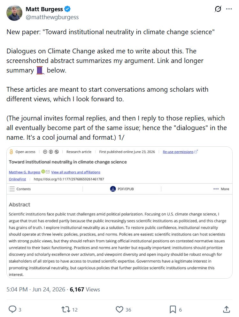Click View all authors and affiliations
The width and height of the screenshot is (239, 317).
click(76, 172)
